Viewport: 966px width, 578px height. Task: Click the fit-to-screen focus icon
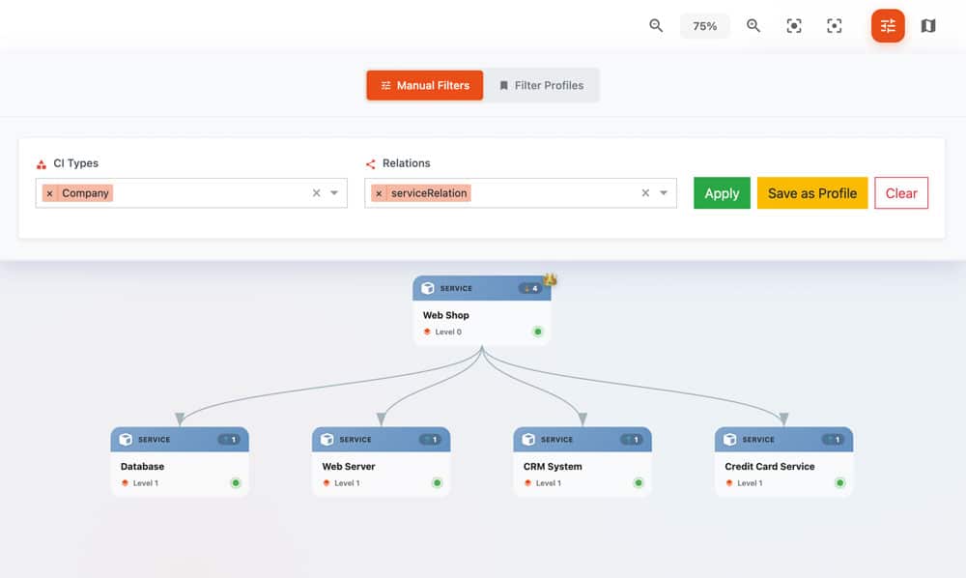(x=794, y=26)
